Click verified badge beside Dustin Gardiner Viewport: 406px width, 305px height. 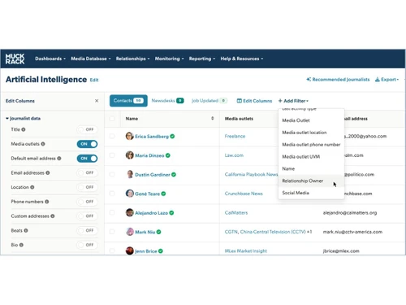[174, 175]
